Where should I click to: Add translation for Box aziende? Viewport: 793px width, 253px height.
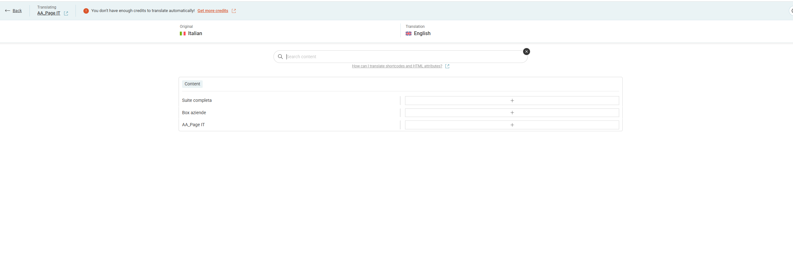coord(512,113)
